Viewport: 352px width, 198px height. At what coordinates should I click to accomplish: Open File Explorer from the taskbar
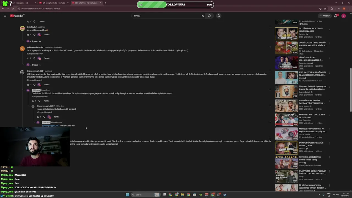click(182, 195)
